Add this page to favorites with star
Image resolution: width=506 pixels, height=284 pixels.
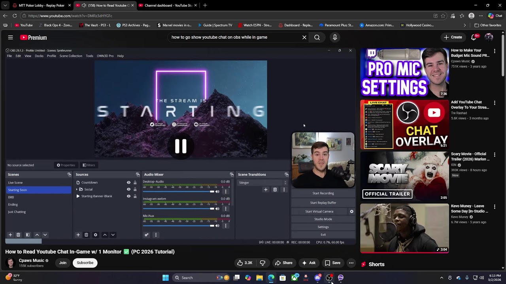(x=443, y=16)
